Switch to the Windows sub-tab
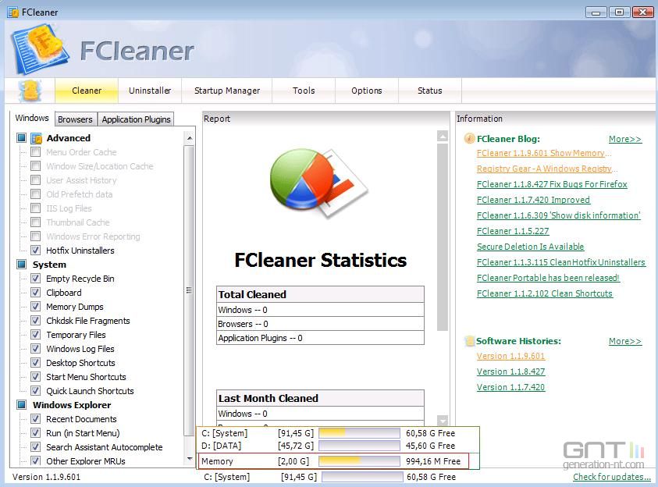The width and height of the screenshot is (658, 487). pyautogui.click(x=32, y=118)
